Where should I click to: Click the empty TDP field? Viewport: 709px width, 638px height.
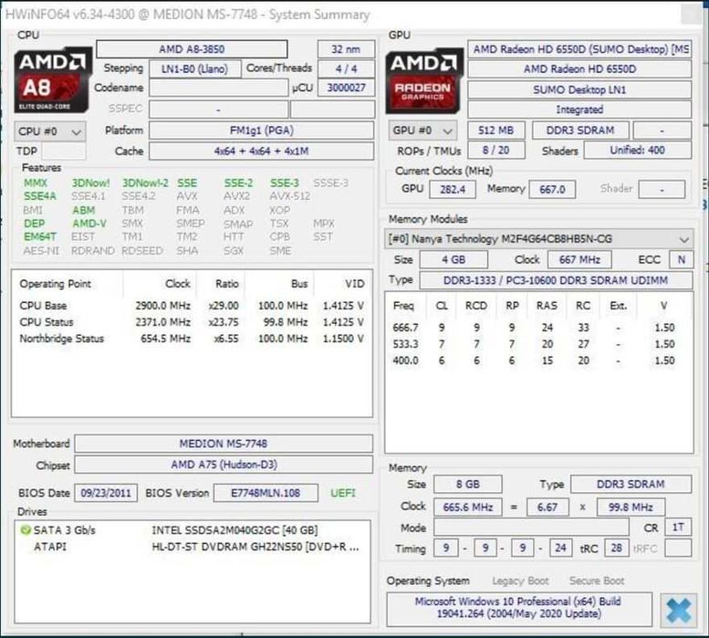coord(64,151)
